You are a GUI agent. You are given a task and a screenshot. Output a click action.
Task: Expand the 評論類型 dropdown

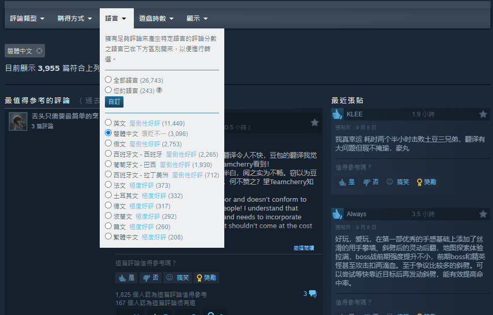pos(27,19)
